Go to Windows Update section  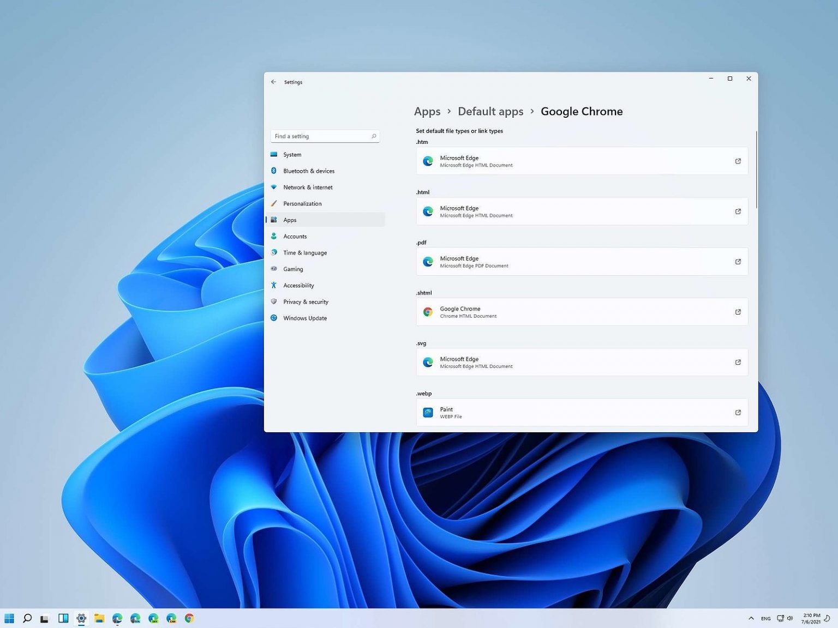[x=305, y=318]
